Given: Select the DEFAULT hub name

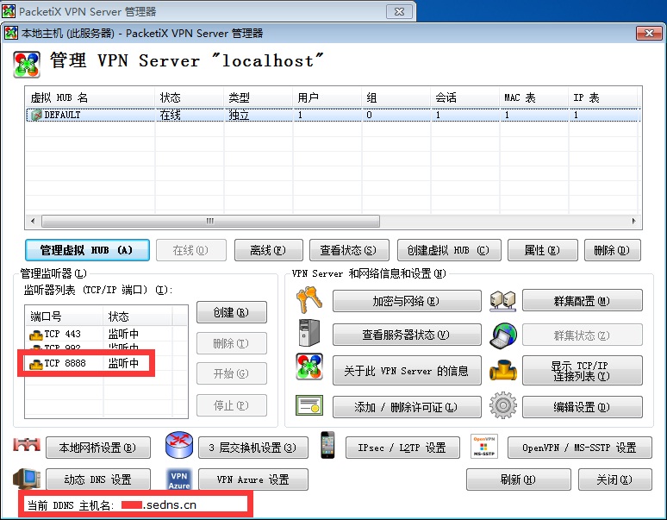Looking at the screenshot, I should (62, 115).
